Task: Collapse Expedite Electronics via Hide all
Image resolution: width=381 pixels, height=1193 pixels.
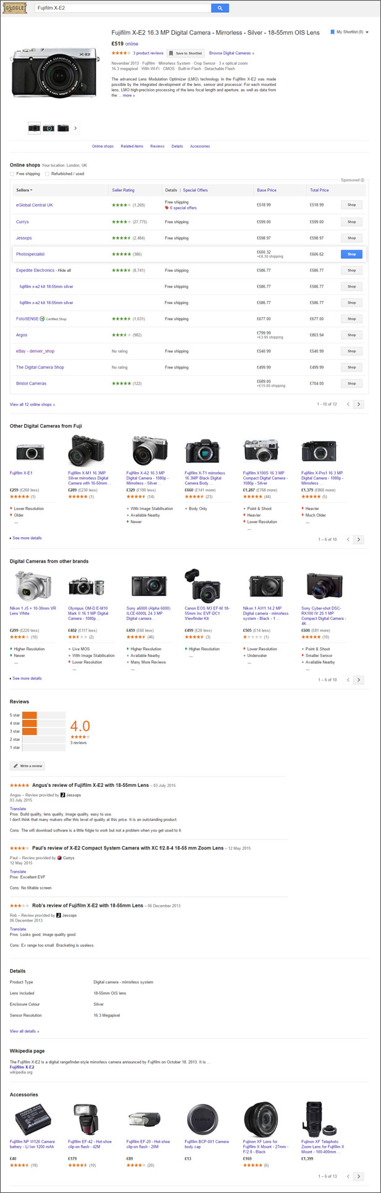Action: click(x=64, y=270)
